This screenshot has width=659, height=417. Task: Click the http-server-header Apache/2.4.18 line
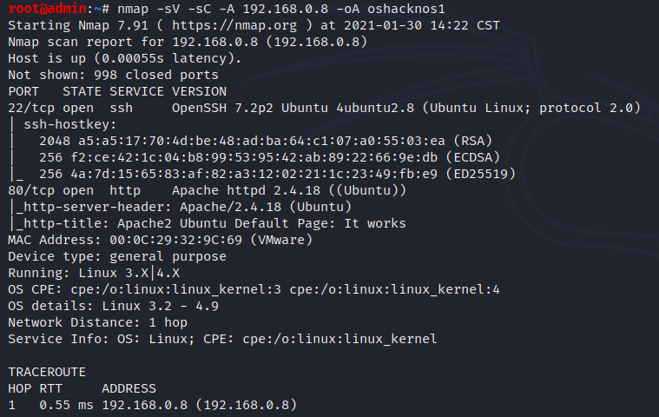click(x=184, y=207)
